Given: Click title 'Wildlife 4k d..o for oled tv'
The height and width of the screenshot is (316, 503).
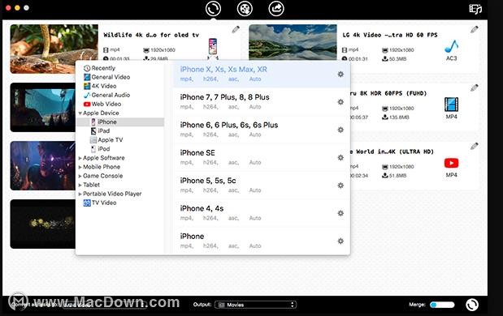Looking at the screenshot, I should coord(151,35).
